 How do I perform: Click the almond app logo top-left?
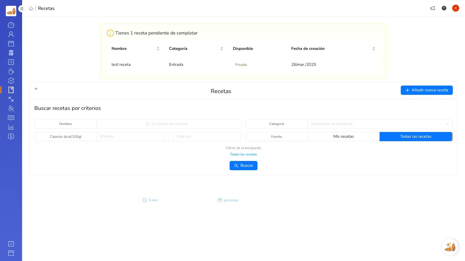[x=11, y=11]
